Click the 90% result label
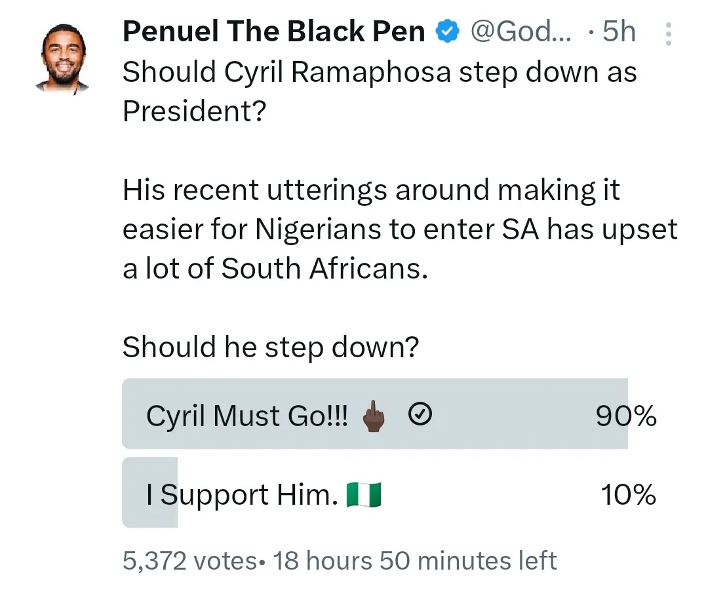Image resolution: width=708 pixels, height=607 pixels. tap(626, 416)
